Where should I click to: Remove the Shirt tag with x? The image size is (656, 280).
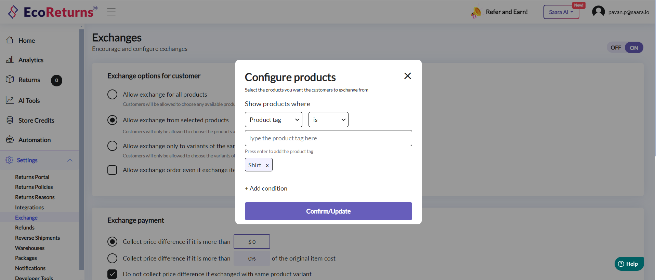tap(267, 165)
